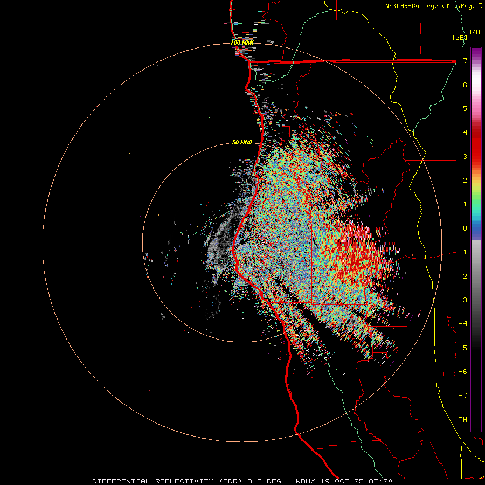Click the color scale value 5

coord(465,108)
